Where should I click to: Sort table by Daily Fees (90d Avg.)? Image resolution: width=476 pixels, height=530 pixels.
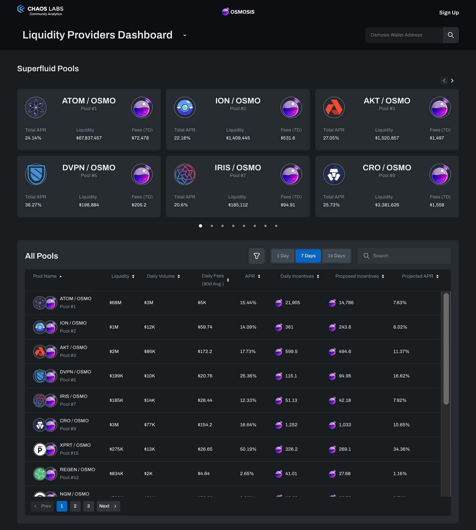point(215,280)
